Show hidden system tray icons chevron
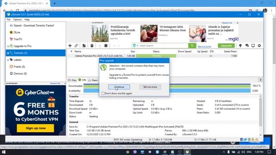The width and height of the screenshot is (276, 155). coord(223,152)
